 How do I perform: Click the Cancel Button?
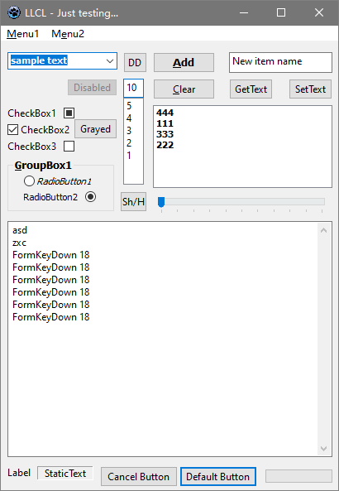(139, 477)
